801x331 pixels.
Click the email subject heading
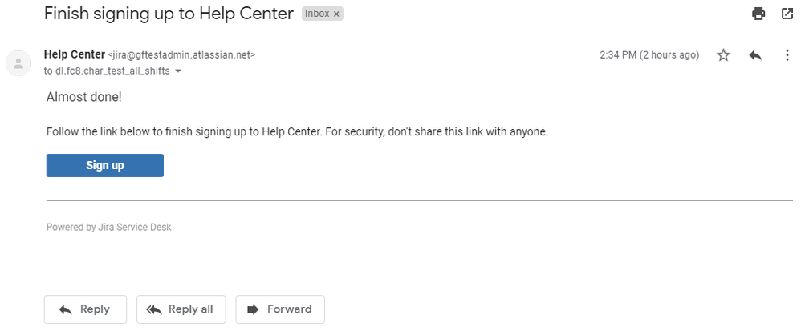tap(169, 14)
